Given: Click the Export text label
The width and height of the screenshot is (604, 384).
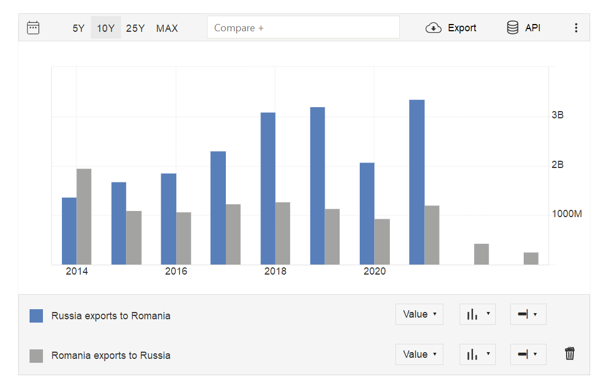Looking at the screenshot, I should (462, 28).
